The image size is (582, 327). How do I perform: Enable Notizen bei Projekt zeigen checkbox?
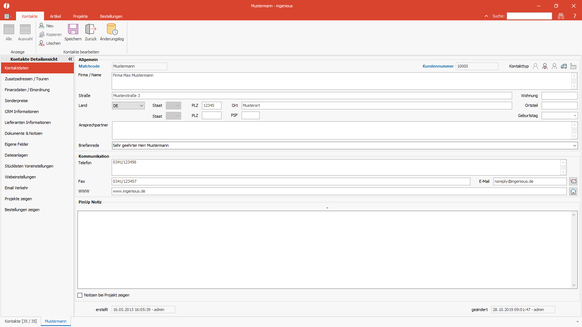(x=80, y=295)
